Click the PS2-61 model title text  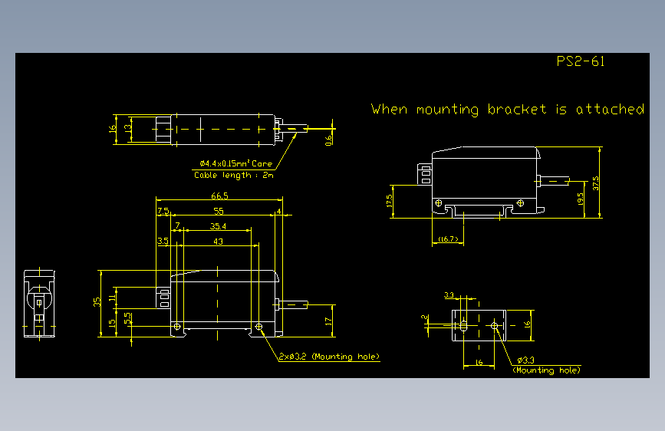(x=580, y=61)
